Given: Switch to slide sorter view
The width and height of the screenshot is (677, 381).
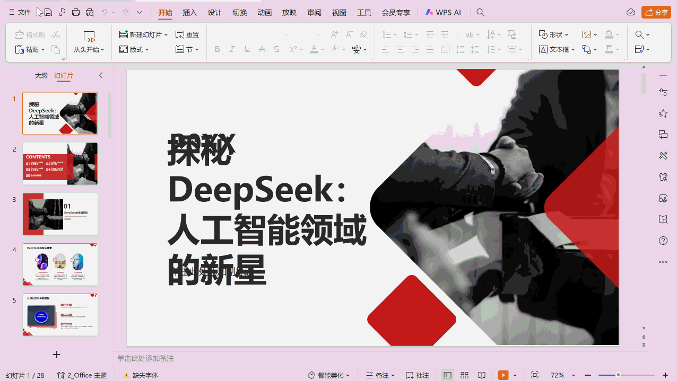Looking at the screenshot, I should pyautogui.click(x=464, y=375).
